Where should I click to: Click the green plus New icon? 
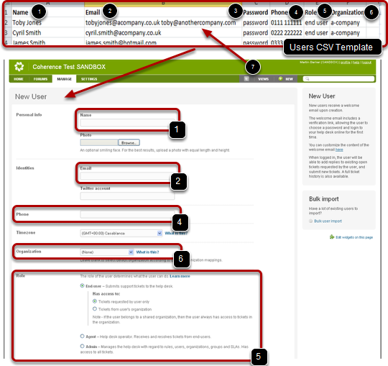pyautogui.click(x=280, y=78)
